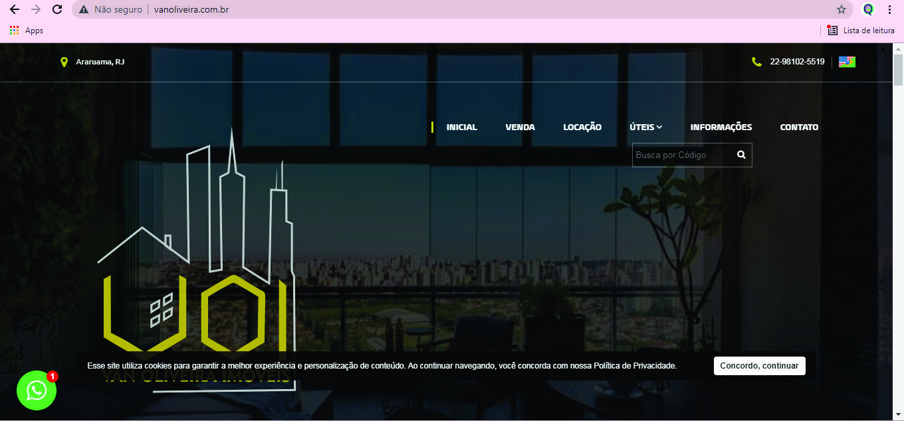Click the Busca por Código field
Screen dimensions: 904x421
point(681,155)
